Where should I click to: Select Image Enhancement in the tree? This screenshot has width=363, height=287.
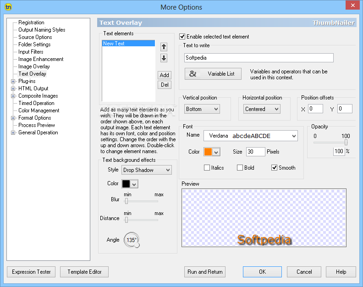tap(41, 59)
